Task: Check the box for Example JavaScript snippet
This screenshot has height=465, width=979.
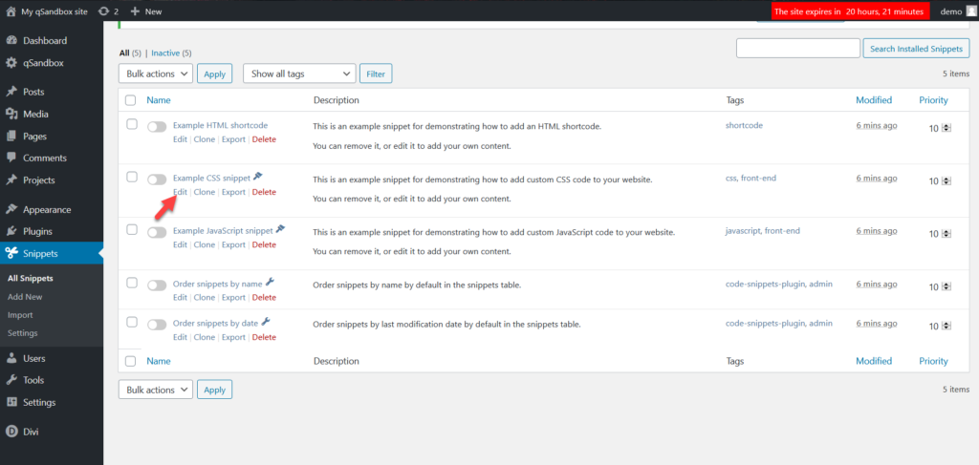Action: (132, 229)
